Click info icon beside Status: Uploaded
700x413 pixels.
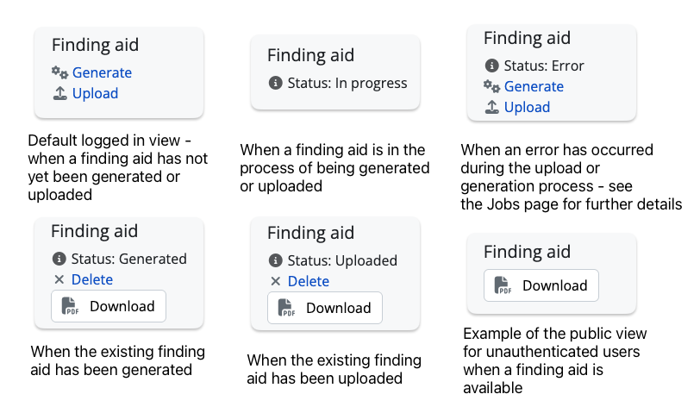point(276,260)
